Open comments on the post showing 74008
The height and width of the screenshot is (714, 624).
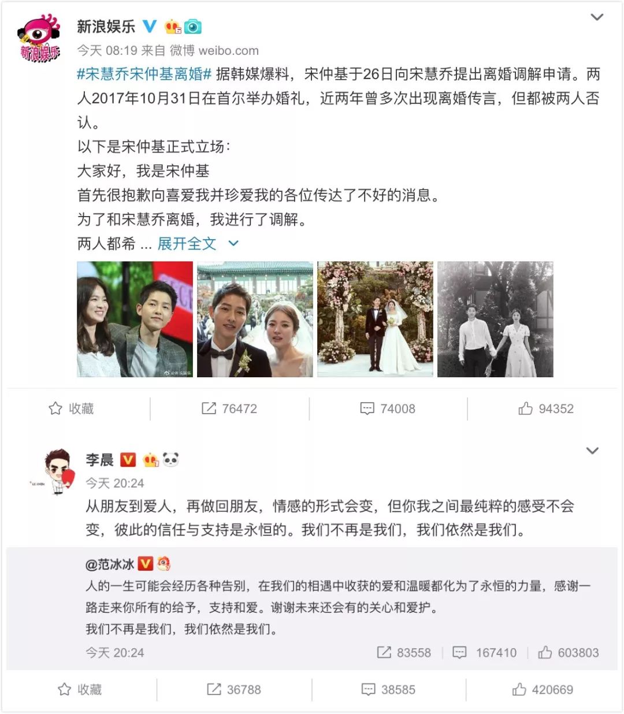pos(388,408)
